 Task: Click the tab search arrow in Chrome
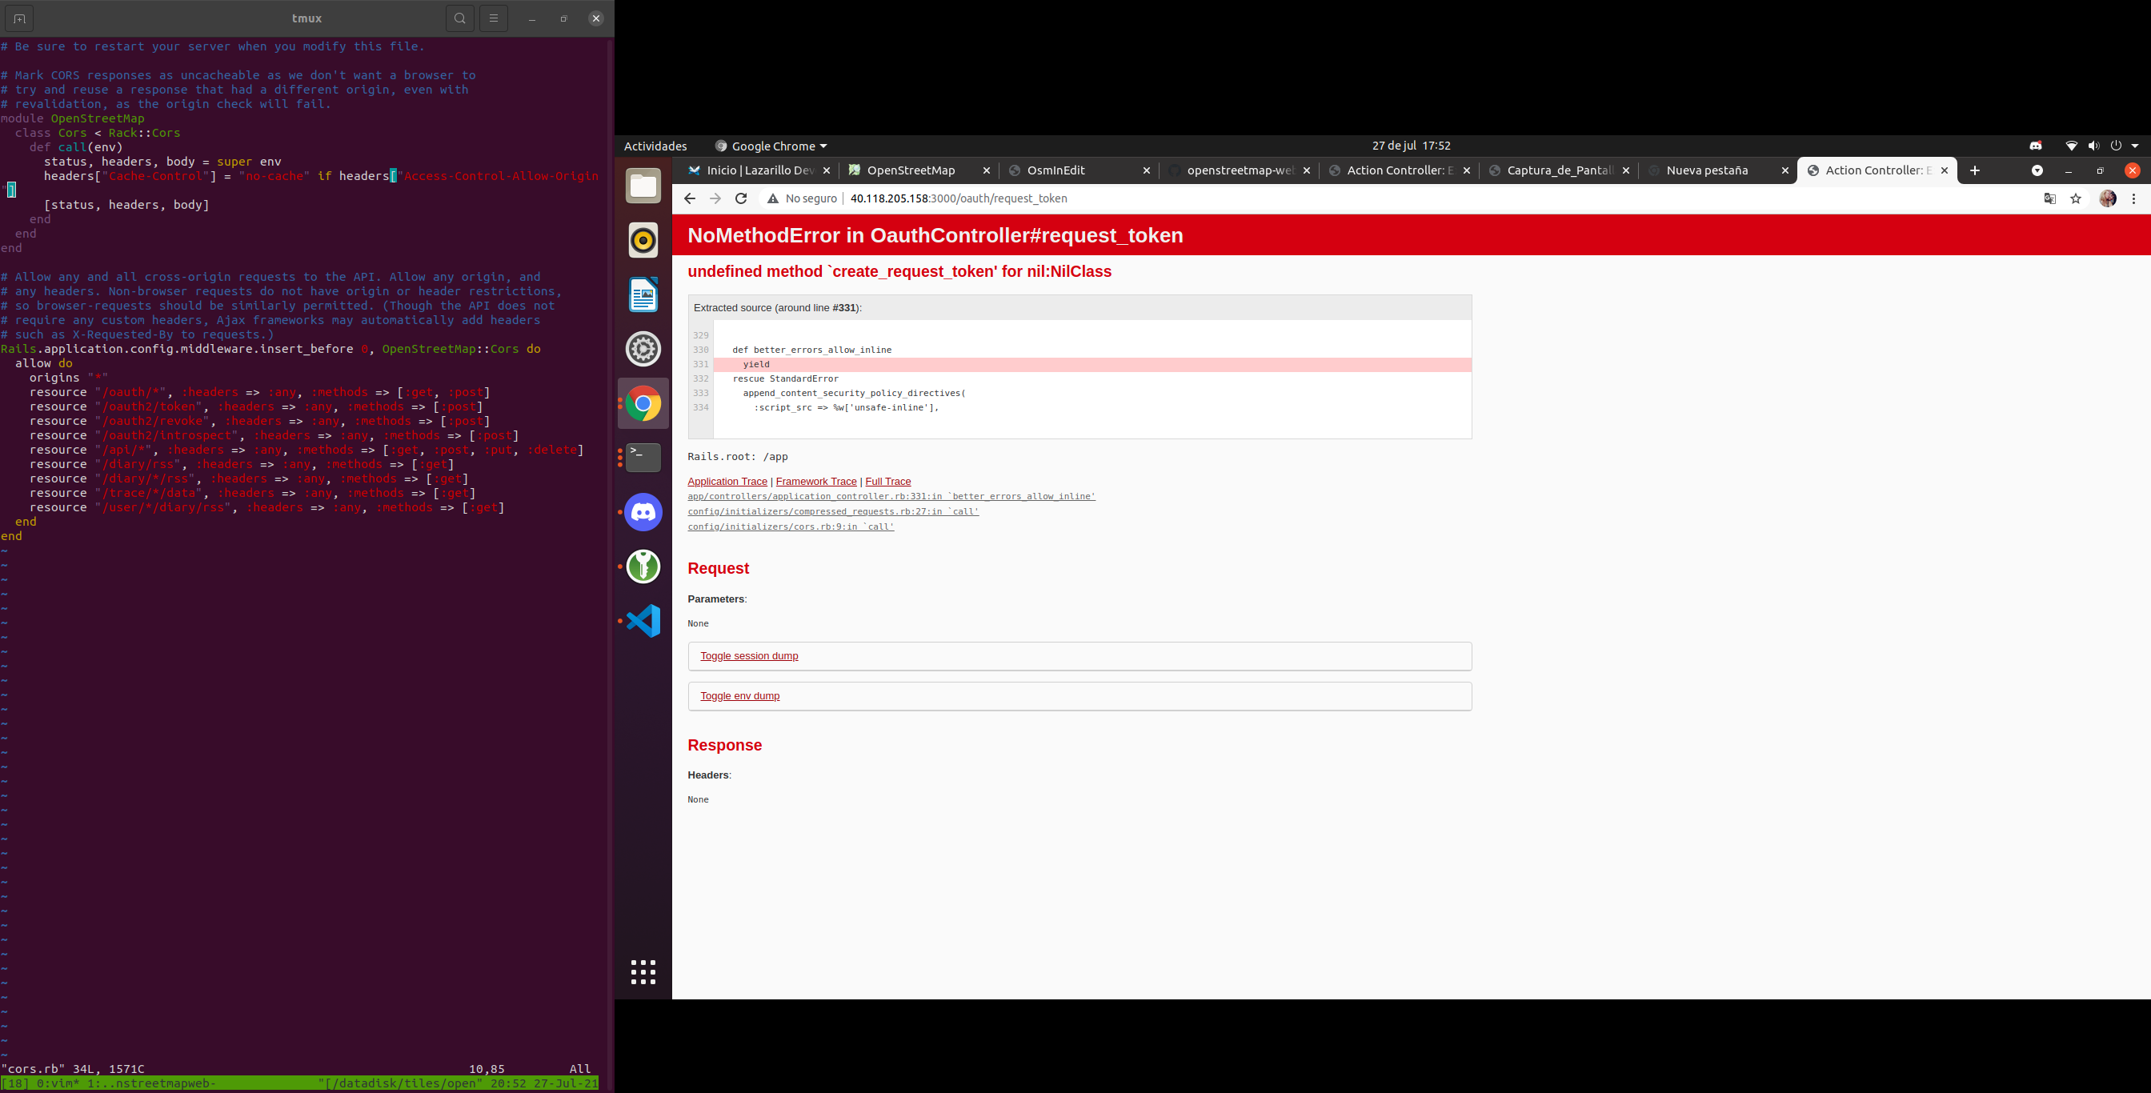click(2037, 170)
